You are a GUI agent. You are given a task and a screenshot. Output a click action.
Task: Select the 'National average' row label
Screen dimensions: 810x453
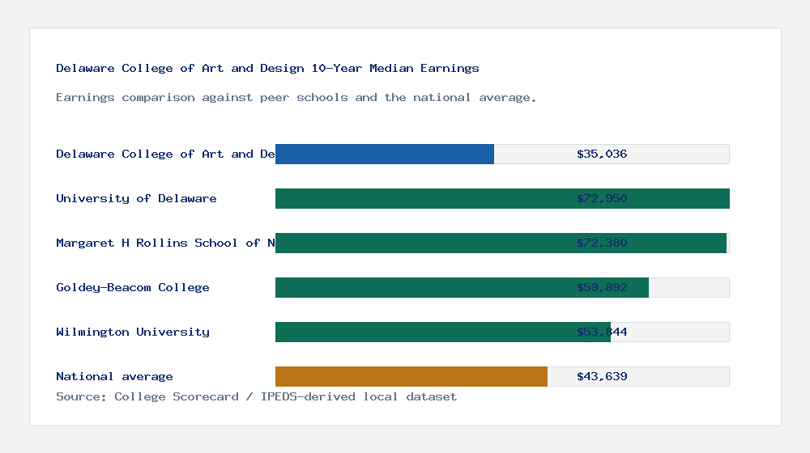114,376
